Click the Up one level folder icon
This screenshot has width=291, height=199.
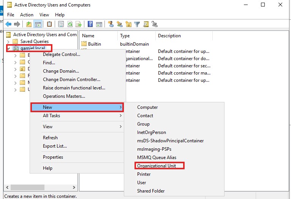pyautogui.click(x=29, y=24)
